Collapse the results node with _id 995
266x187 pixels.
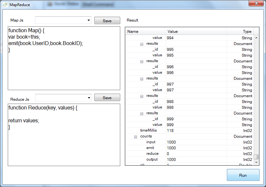pyautogui.click(x=142, y=44)
